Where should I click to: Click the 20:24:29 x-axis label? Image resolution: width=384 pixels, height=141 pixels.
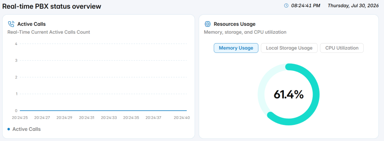pos(64,117)
